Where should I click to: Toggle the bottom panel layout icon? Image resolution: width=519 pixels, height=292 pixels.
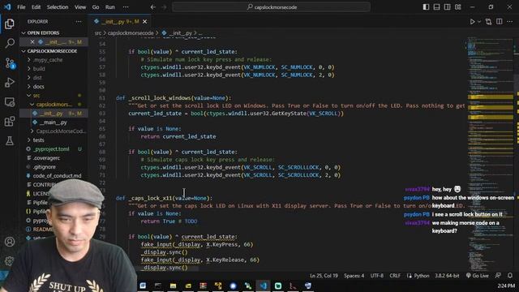click(436, 7)
